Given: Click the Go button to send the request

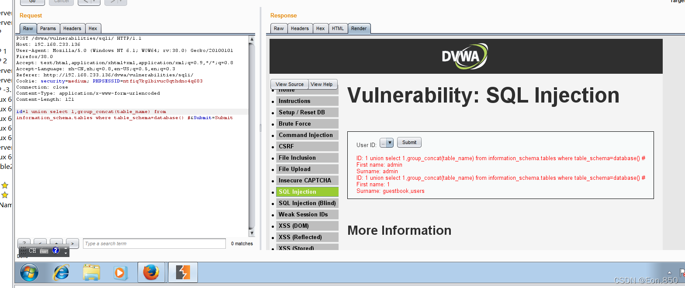Looking at the screenshot, I should 32,2.
